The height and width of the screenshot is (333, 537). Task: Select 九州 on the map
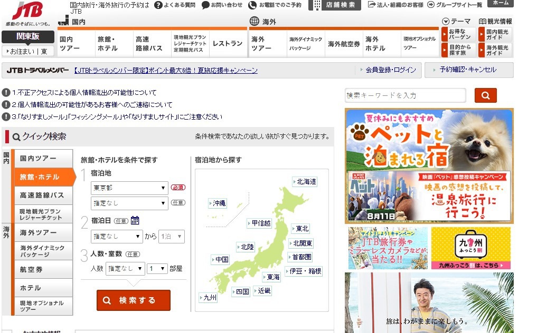208,298
